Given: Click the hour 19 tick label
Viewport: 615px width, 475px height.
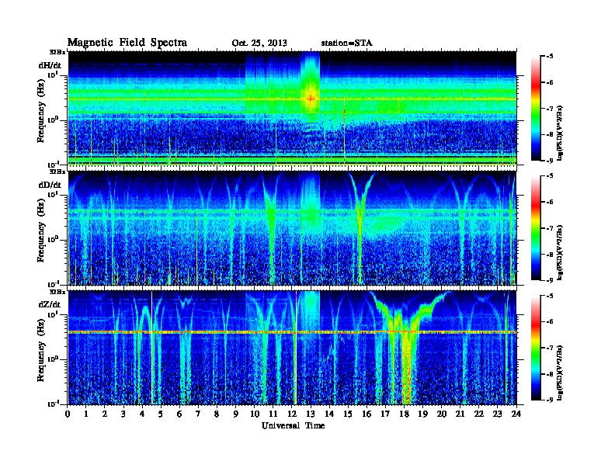Looking at the screenshot, I should 422,414.
